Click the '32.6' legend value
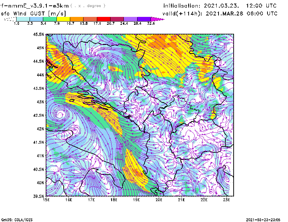288x222 pixels. pos(151,23)
